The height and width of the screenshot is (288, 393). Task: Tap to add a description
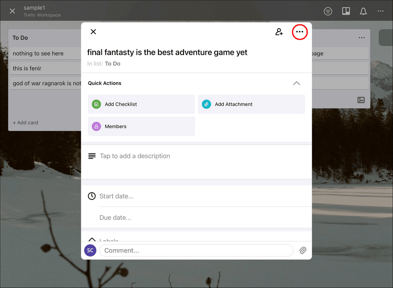[135, 156]
